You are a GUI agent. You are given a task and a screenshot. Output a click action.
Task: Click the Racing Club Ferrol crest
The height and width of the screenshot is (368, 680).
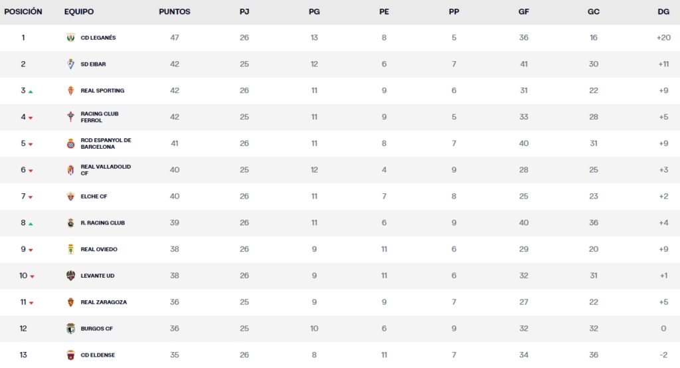71,118
